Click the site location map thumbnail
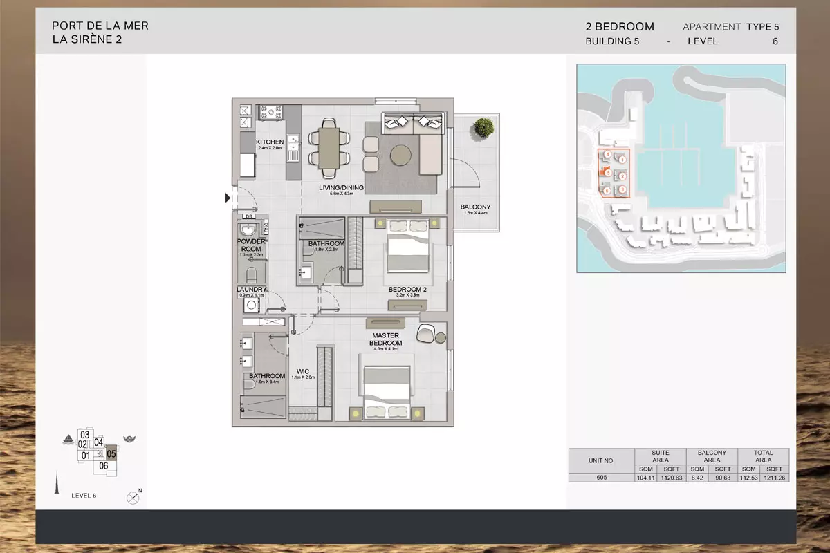This screenshot has height=553, width=830. tap(681, 168)
